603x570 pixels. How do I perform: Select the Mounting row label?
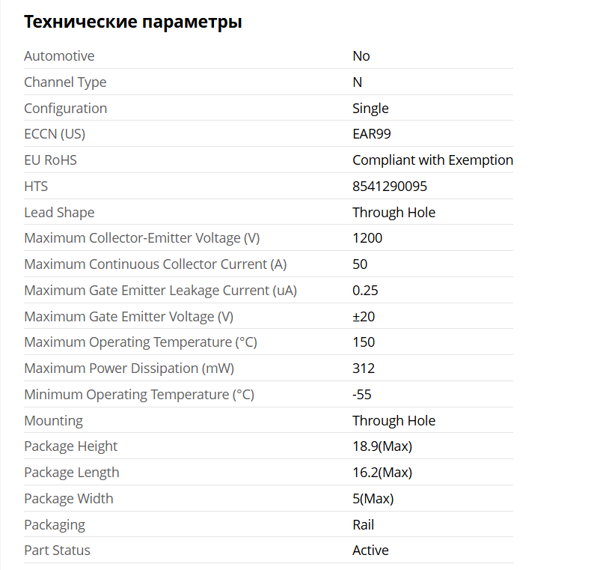pyautogui.click(x=53, y=420)
